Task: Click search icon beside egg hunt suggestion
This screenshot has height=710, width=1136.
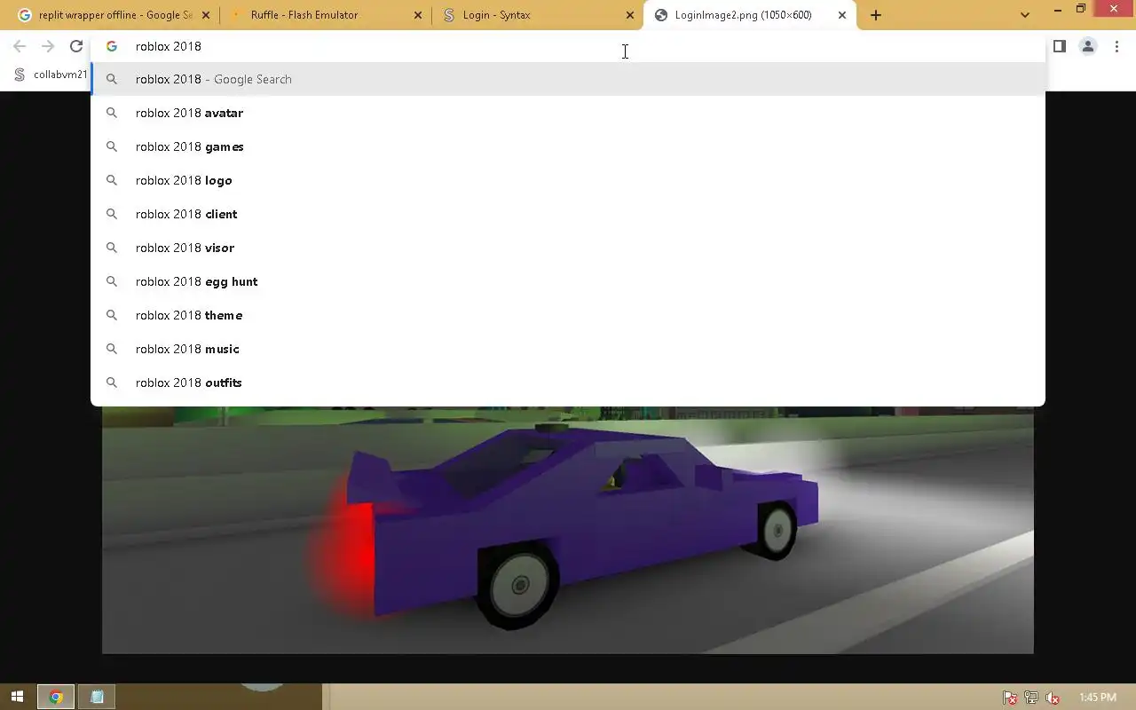Action: (x=112, y=281)
